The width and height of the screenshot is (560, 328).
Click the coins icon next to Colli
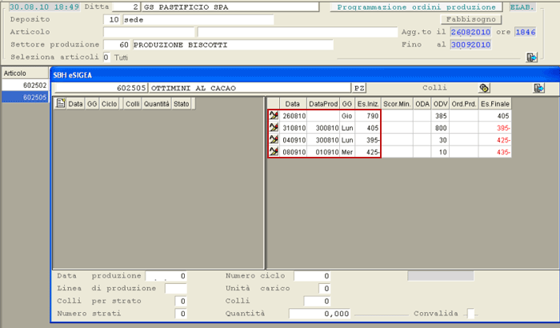484,88
